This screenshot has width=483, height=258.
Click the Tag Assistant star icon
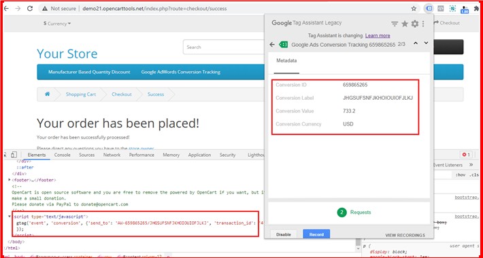point(405,24)
